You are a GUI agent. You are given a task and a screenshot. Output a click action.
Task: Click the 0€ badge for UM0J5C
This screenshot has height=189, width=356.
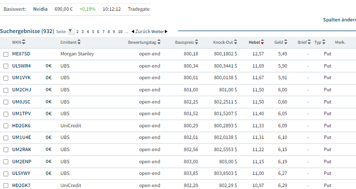(x=49, y=102)
